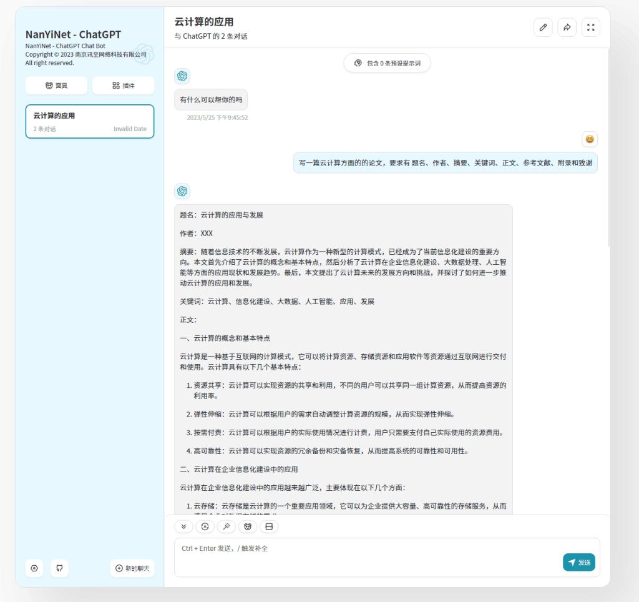Image resolution: width=639 pixels, height=602 pixels.
Task: Click the scroll-to-bottom double chevron icon
Action: 183,526
